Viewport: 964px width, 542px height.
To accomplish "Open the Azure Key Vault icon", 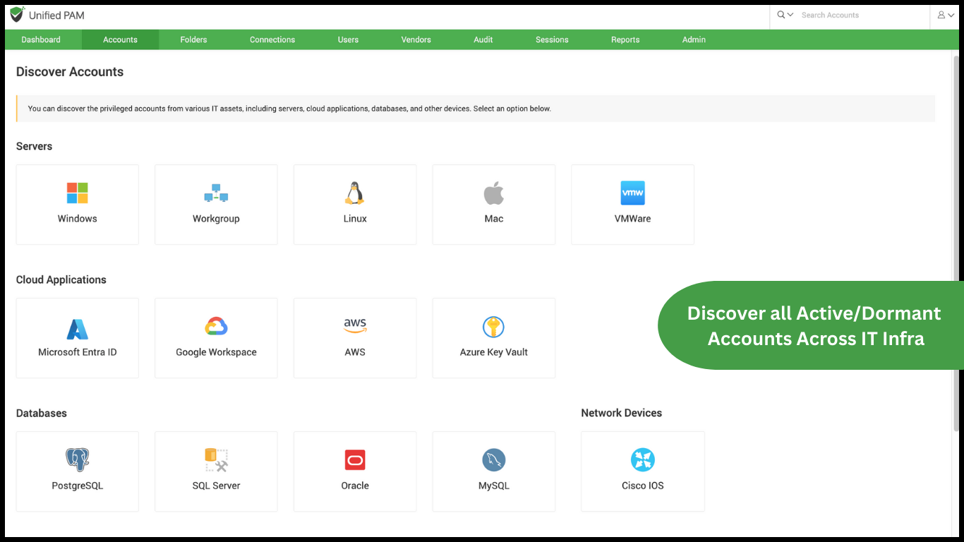I will coord(493,327).
